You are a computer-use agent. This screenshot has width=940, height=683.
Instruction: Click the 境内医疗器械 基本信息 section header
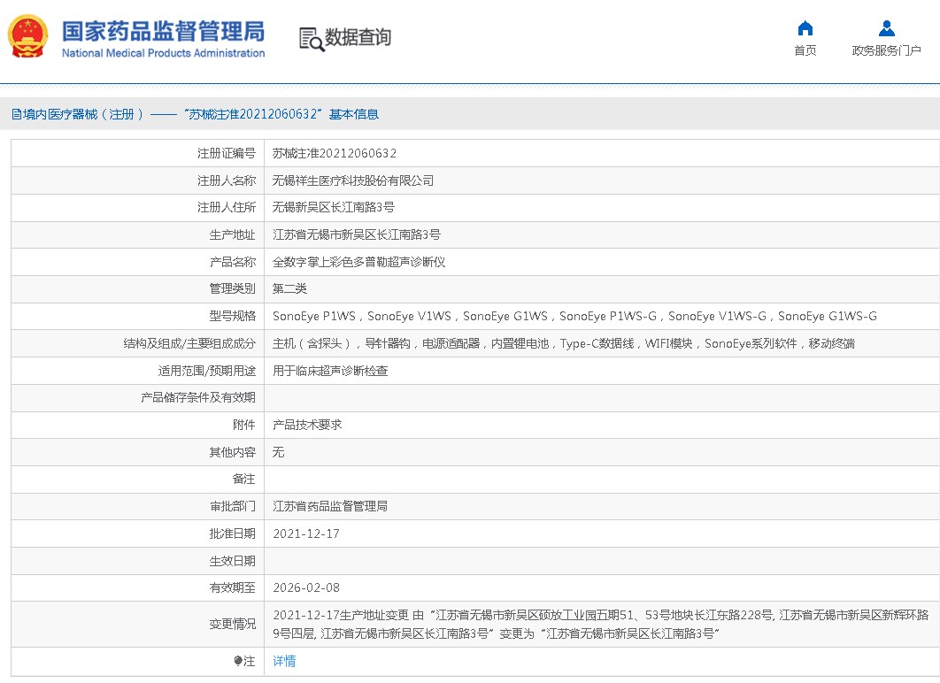tap(195, 114)
